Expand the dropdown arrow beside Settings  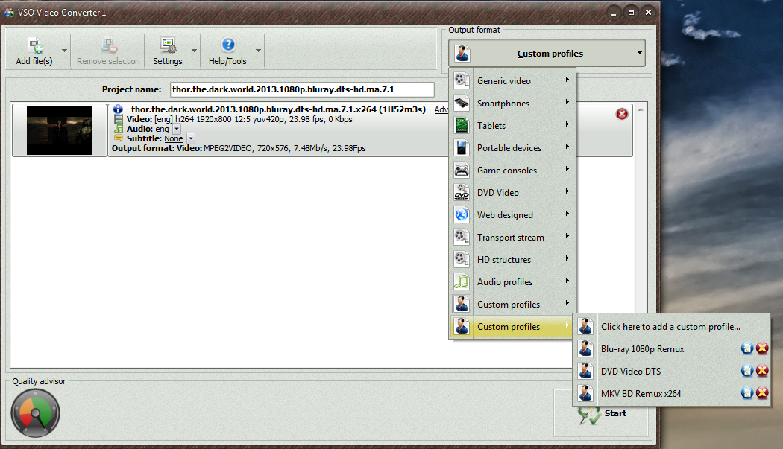(x=194, y=51)
